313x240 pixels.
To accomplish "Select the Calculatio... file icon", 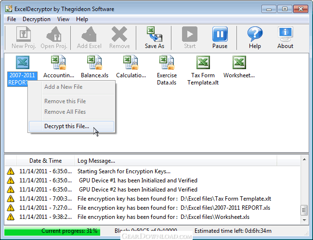I will point(131,62).
